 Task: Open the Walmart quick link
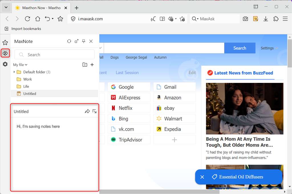[x=175, y=119]
